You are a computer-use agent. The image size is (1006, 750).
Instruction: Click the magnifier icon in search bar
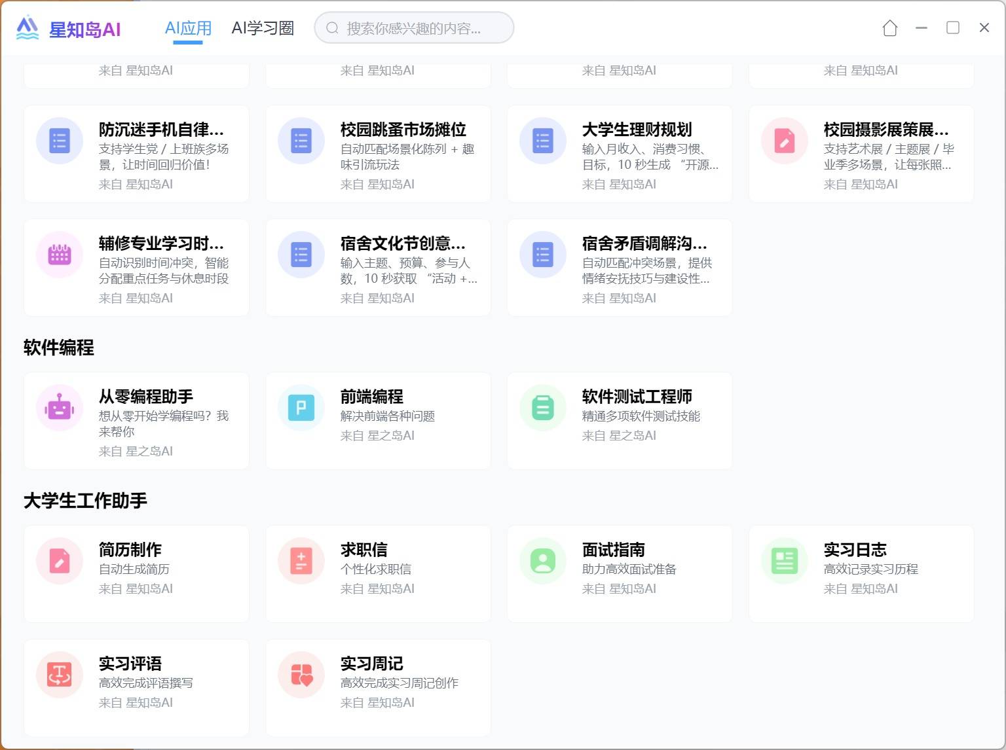point(332,28)
